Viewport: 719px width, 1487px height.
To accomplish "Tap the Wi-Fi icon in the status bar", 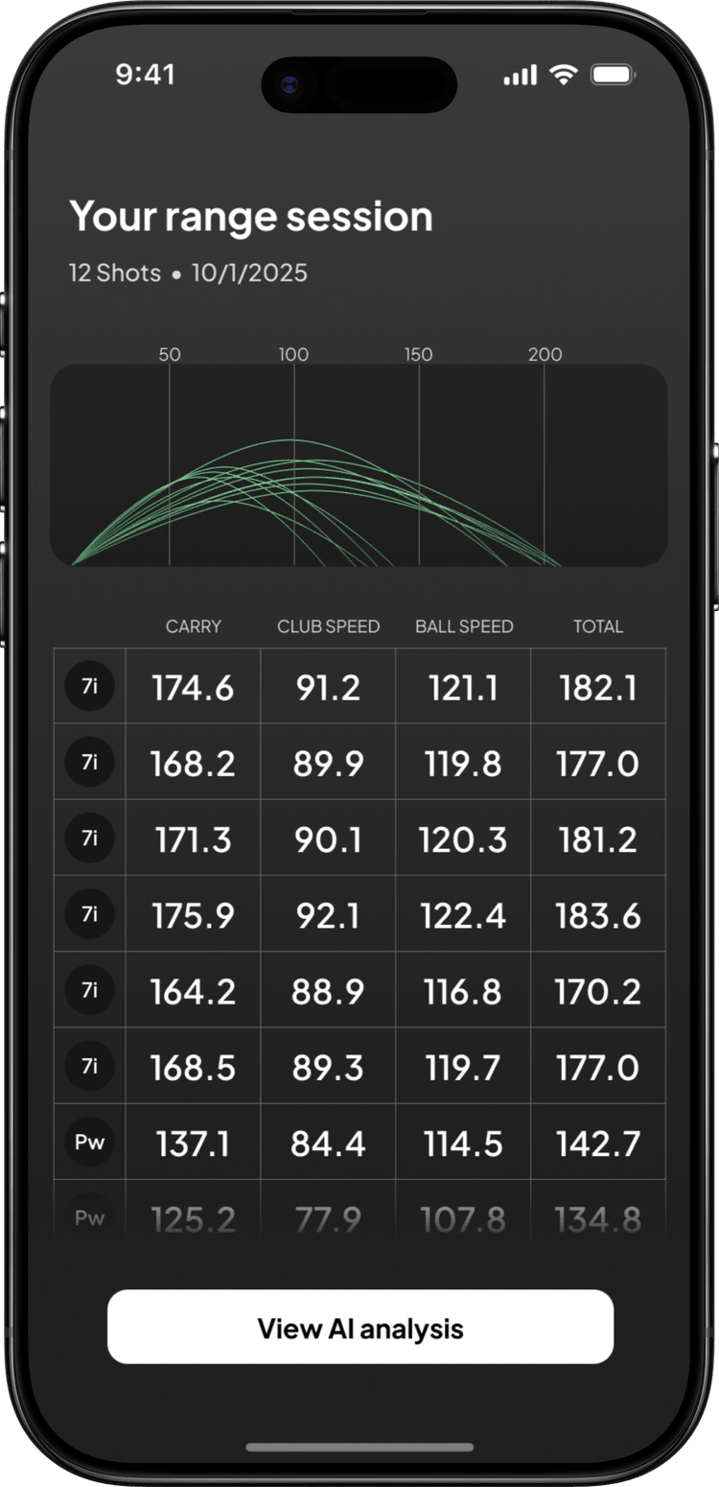I will [x=564, y=75].
